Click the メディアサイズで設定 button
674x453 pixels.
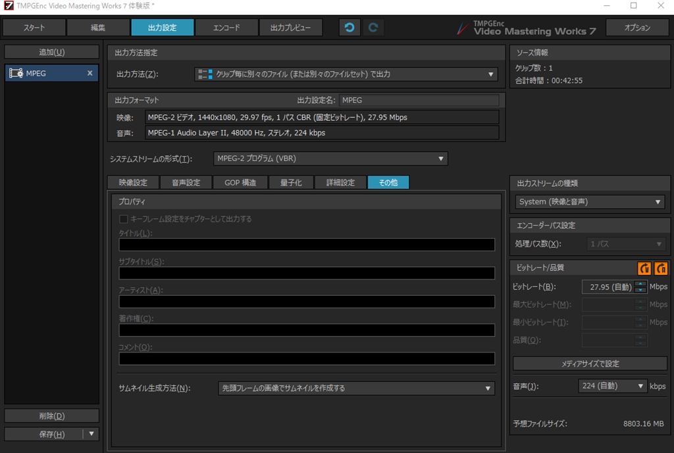point(589,363)
